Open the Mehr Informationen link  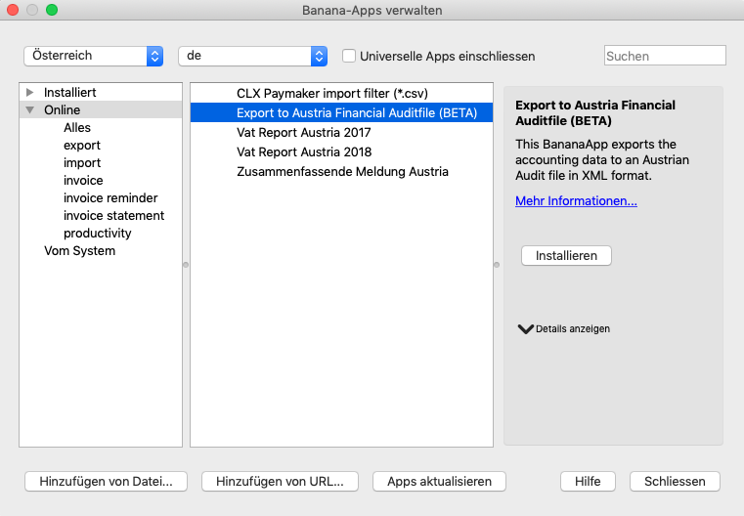pos(576,200)
